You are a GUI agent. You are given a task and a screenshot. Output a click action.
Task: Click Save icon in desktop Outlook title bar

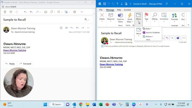[x=105, y=4]
